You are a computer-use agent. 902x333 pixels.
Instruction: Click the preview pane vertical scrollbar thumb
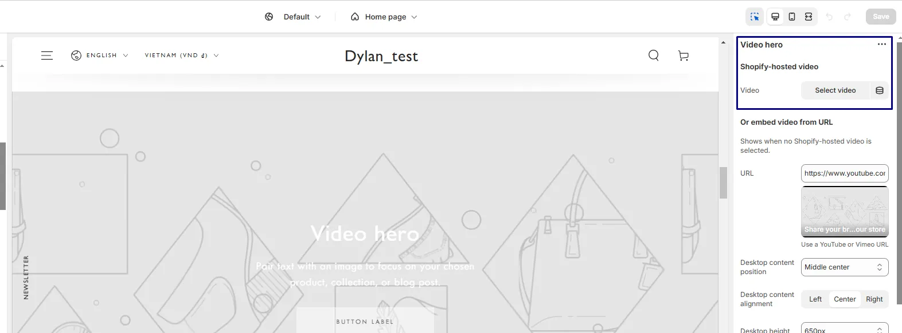[723, 182]
